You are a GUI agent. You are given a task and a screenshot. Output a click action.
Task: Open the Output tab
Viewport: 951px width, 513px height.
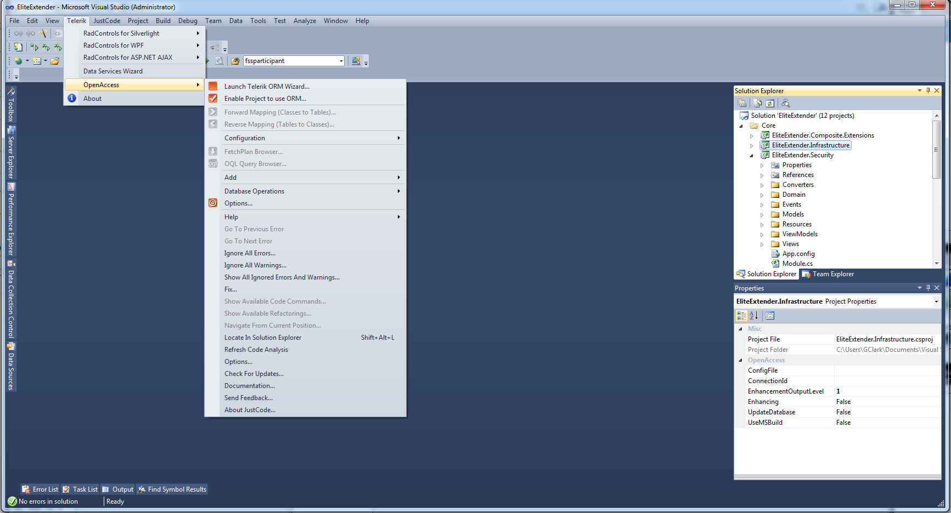pos(117,489)
